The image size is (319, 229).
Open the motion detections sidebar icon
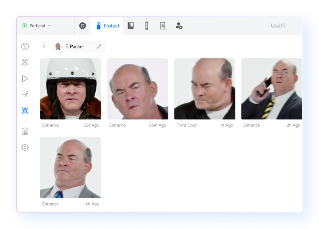(x=25, y=95)
